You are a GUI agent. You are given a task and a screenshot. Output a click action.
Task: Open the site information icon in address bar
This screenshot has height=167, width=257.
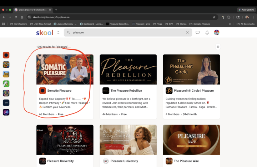(x=29, y=17)
